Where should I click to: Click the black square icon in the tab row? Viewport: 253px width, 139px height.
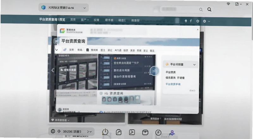pyautogui.click(x=88, y=50)
